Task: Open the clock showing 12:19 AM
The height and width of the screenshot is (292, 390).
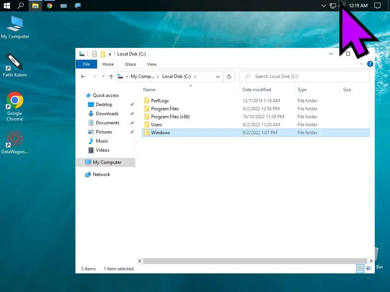Action: pos(358,5)
